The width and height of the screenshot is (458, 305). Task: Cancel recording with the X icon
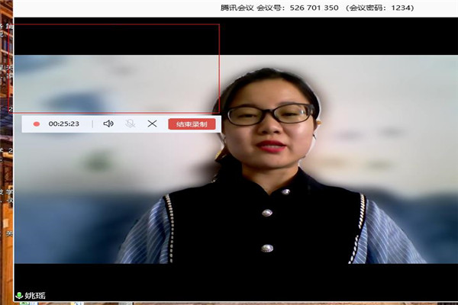click(x=152, y=124)
